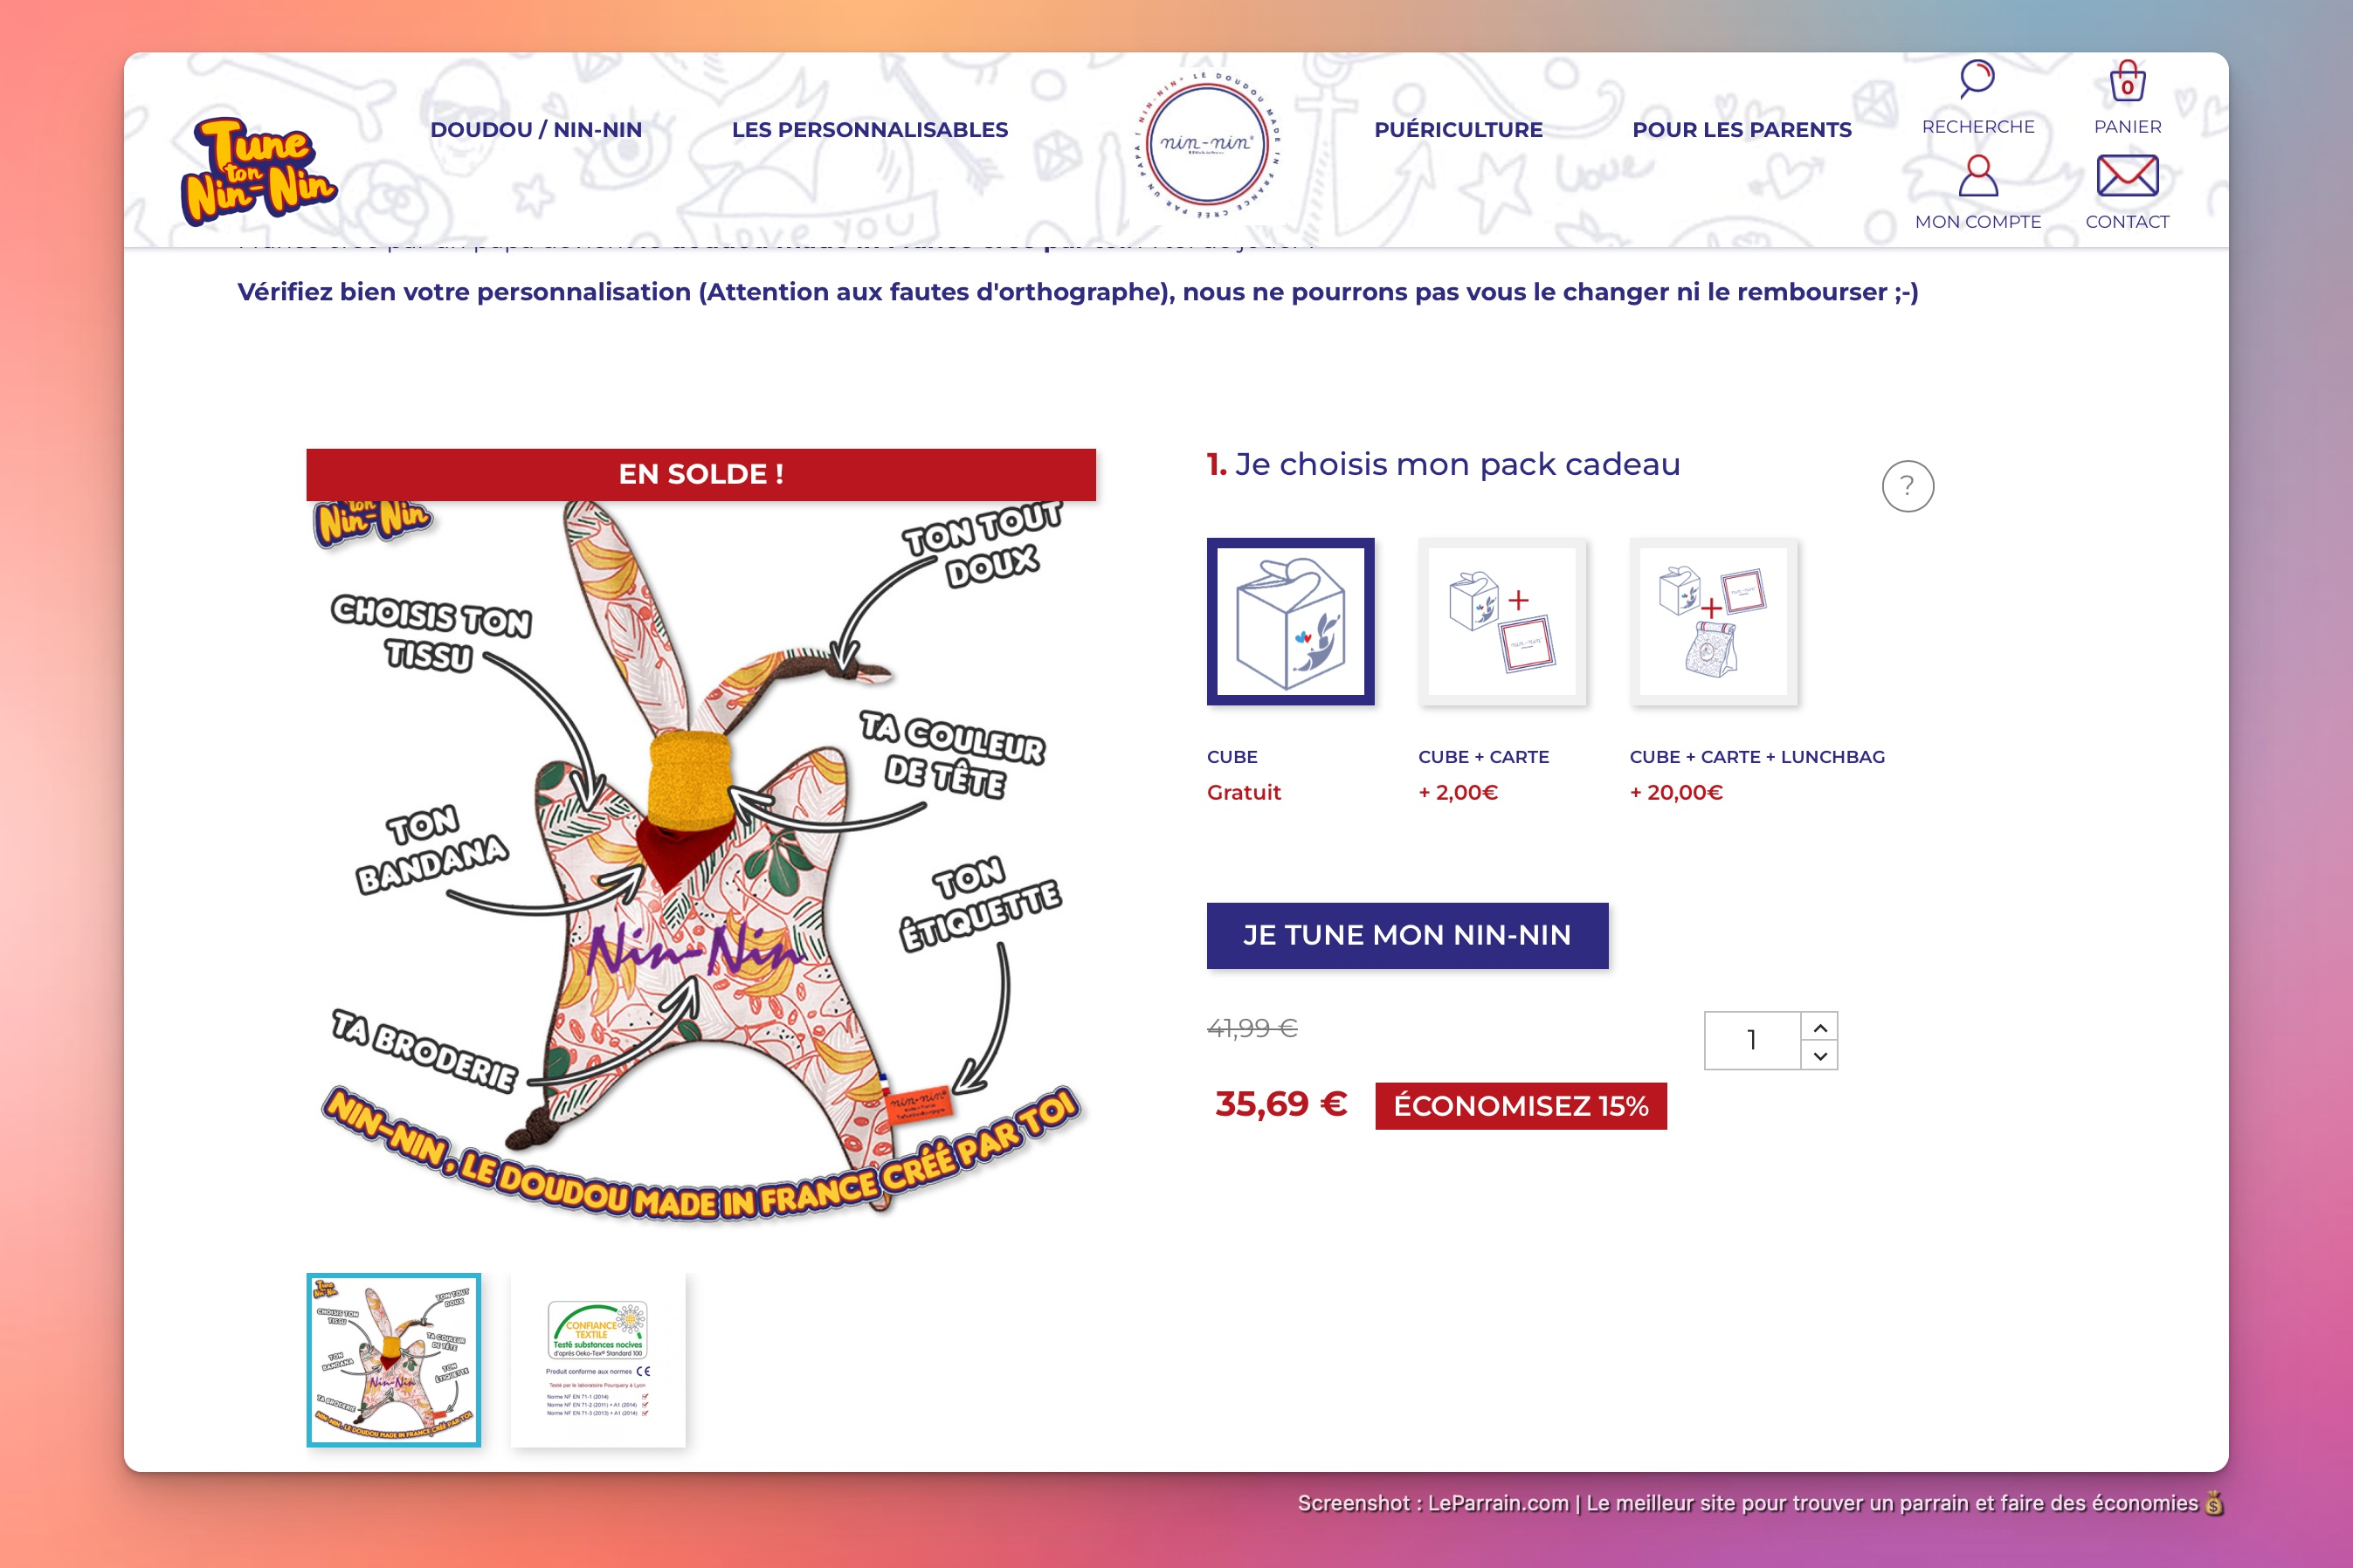Image resolution: width=2353 pixels, height=1568 pixels.
Task: Click the Mon Compte user icon
Action: click(1977, 176)
